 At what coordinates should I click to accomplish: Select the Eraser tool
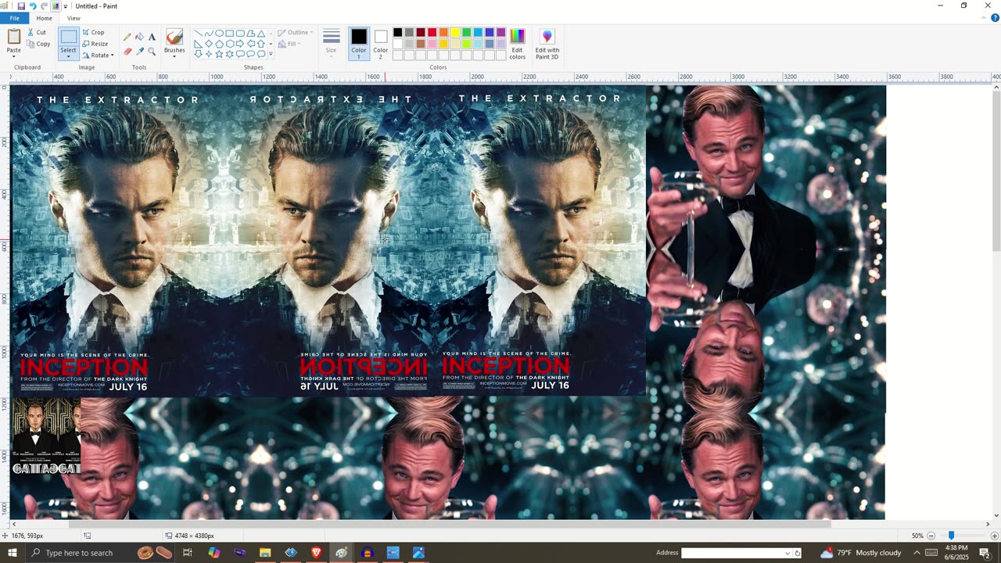127,52
